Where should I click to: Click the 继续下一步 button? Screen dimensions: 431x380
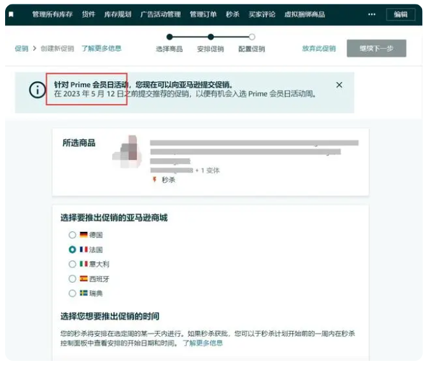(376, 48)
